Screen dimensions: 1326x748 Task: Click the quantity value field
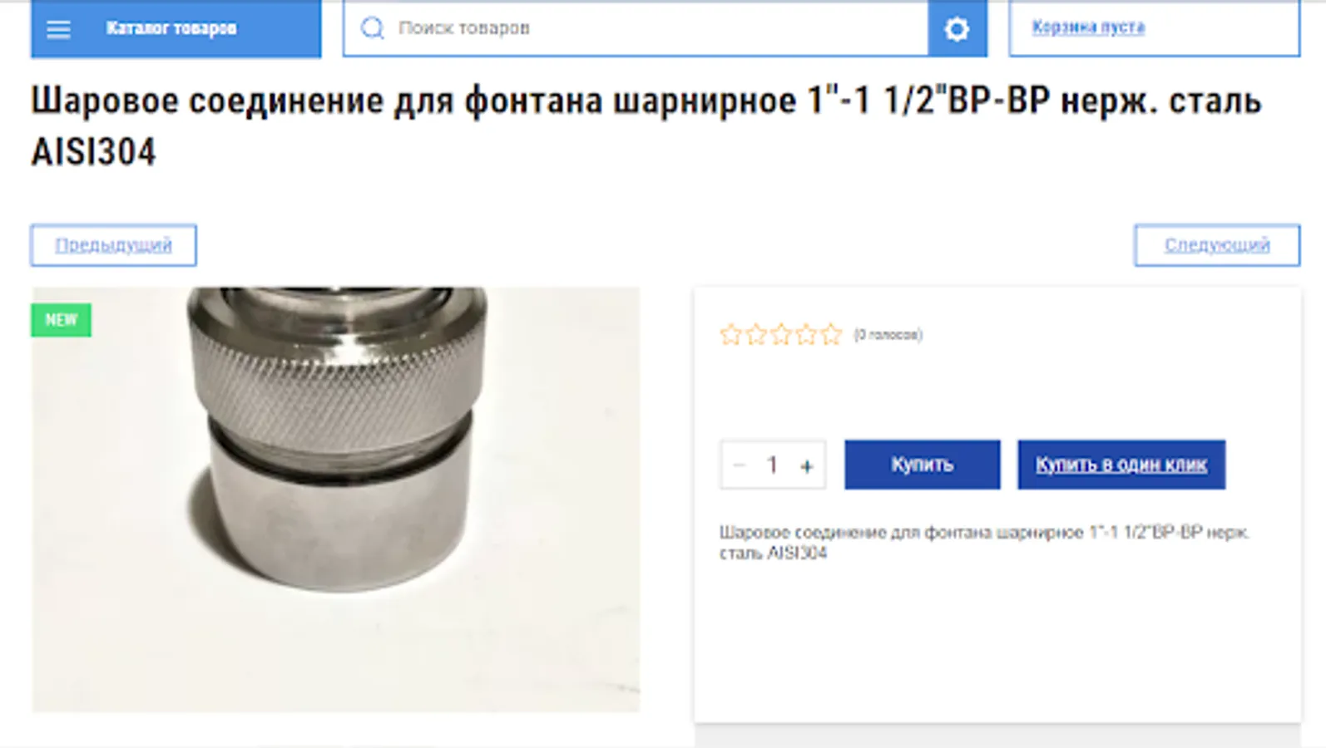[772, 465]
